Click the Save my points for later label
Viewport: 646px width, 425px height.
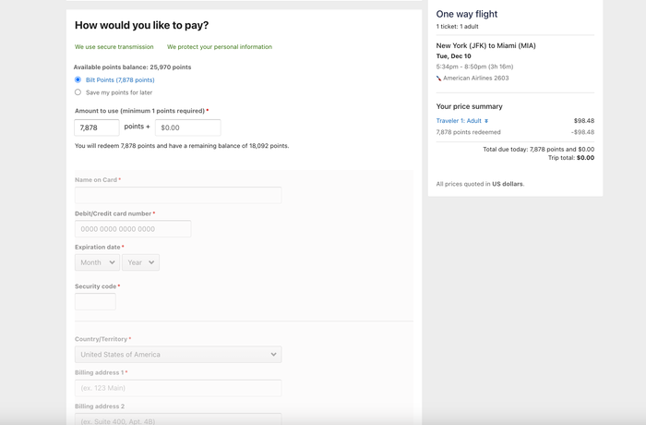(119, 92)
